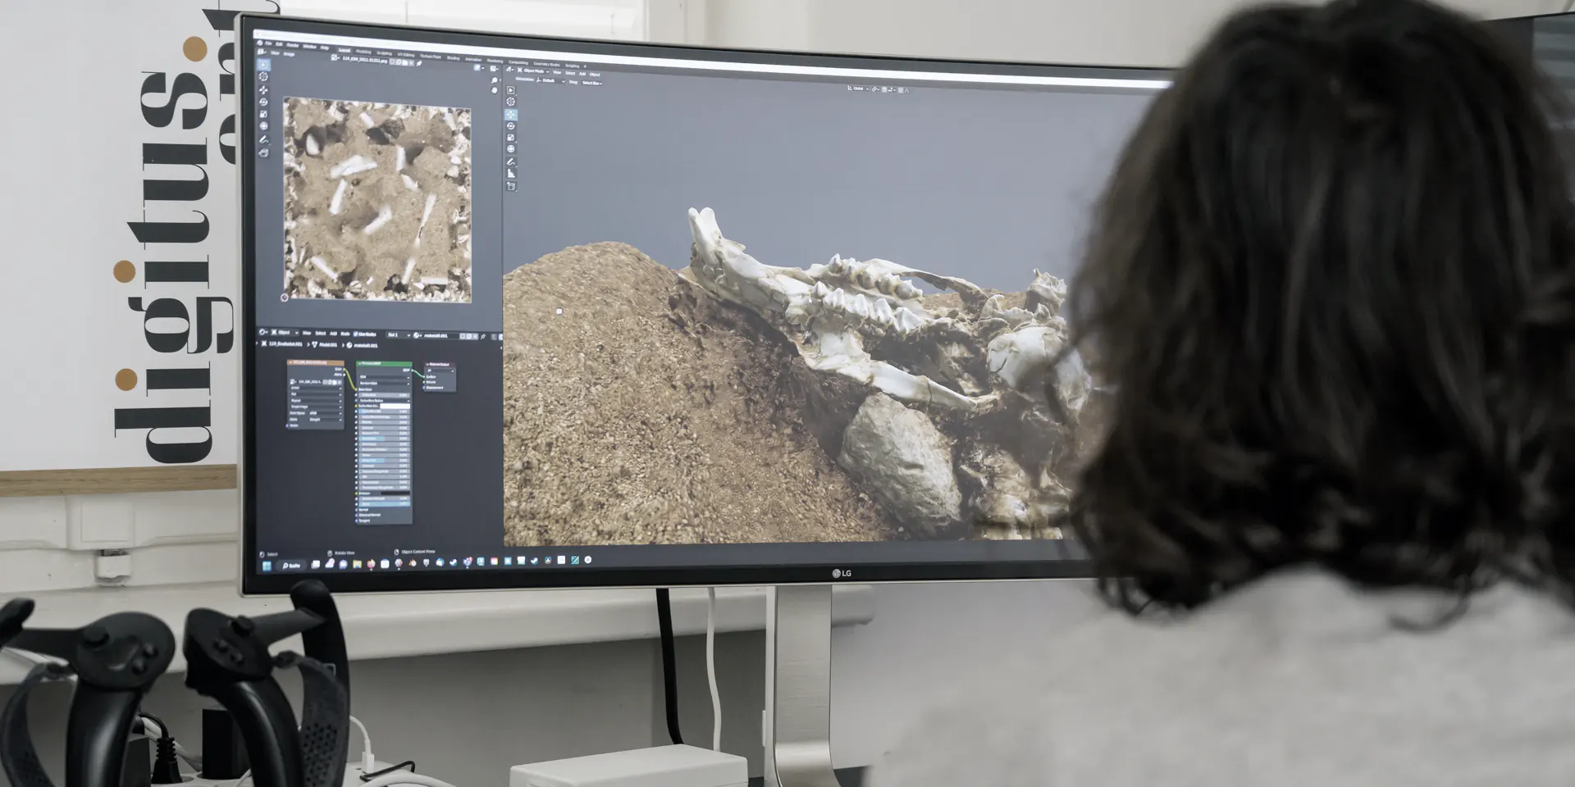Open the Render menu
1575x787 pixels.
pyautogui.click(x=293, y=45)
